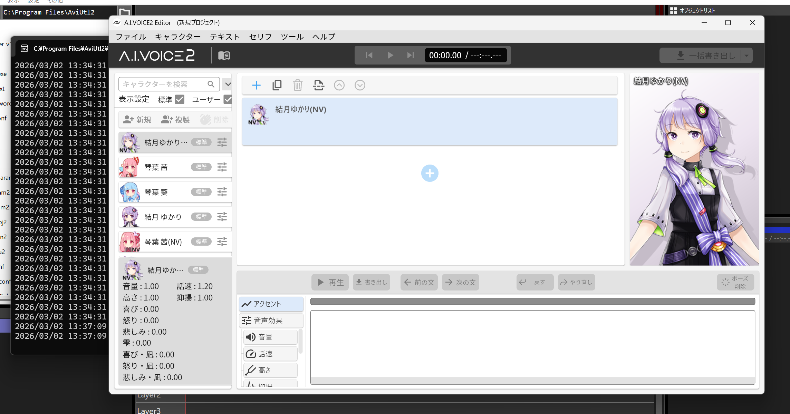Open the キャラクター menu
The image size is (790, 414).
(178, 37)
